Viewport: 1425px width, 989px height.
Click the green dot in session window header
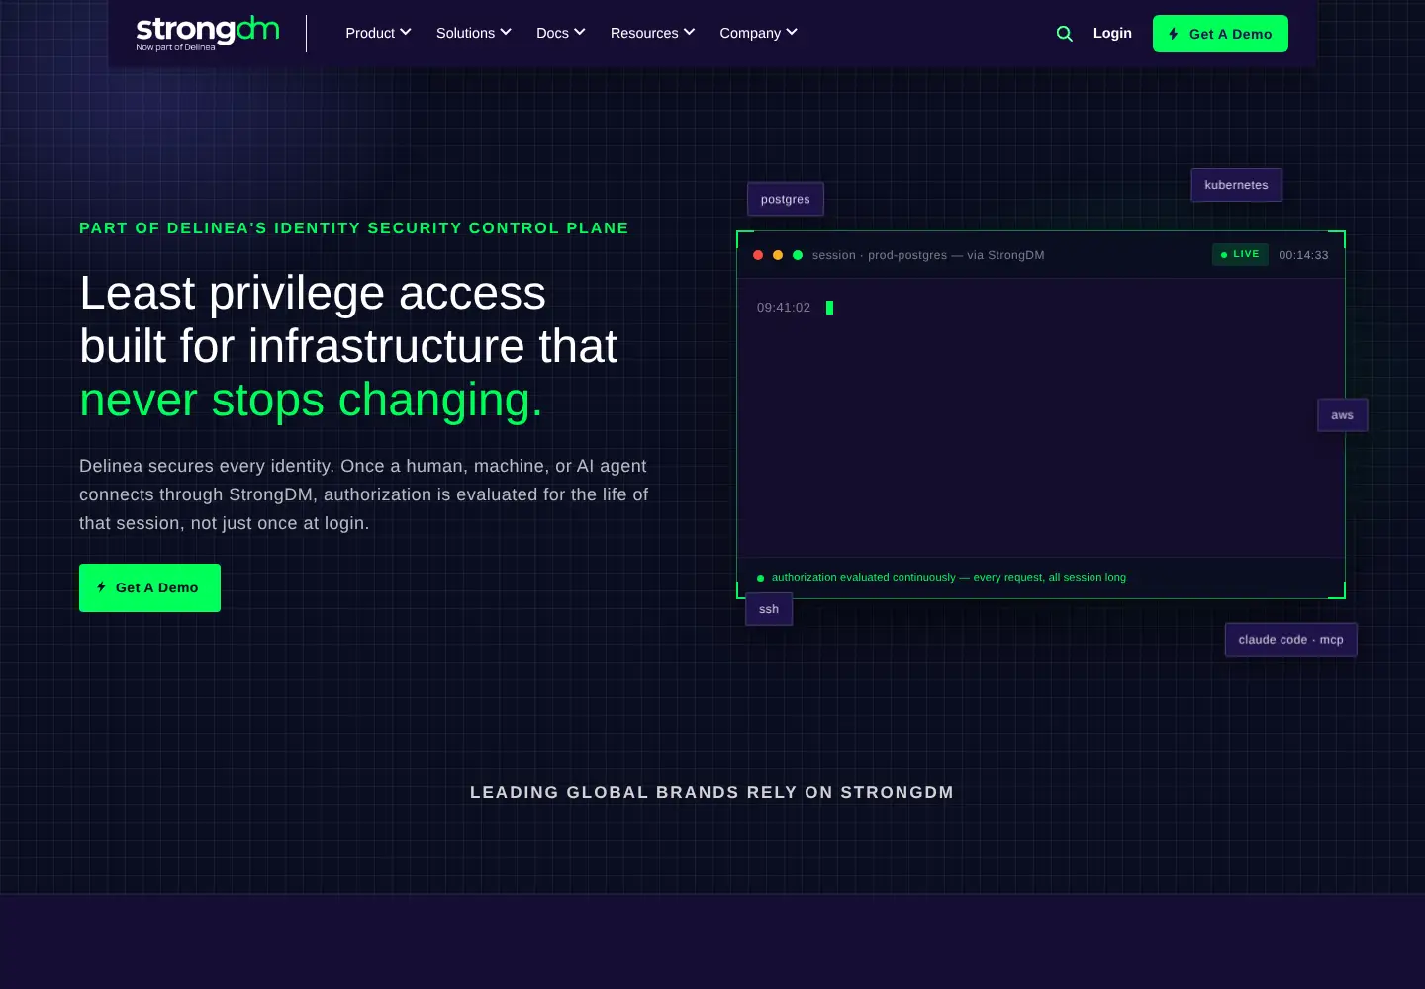pos(798,255)
